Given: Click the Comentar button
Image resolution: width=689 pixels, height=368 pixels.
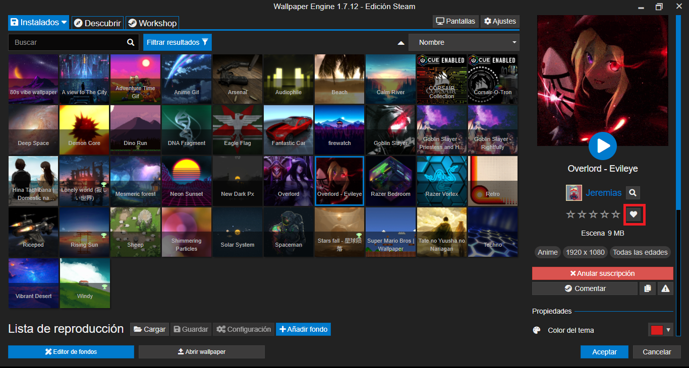Looking at the screenshot, I should click(x=585, y=288).
